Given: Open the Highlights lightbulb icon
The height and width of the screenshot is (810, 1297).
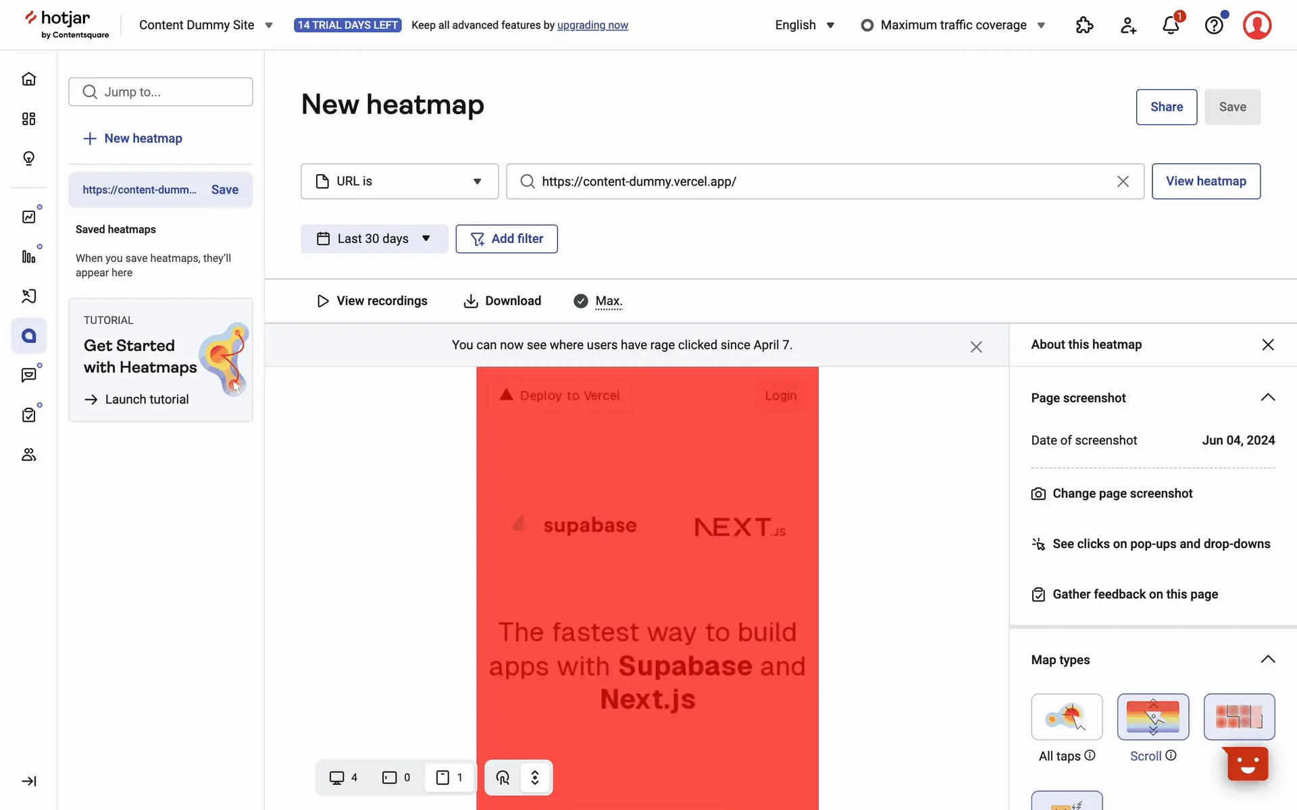Looking at the screenshot, I should (28, 158).
